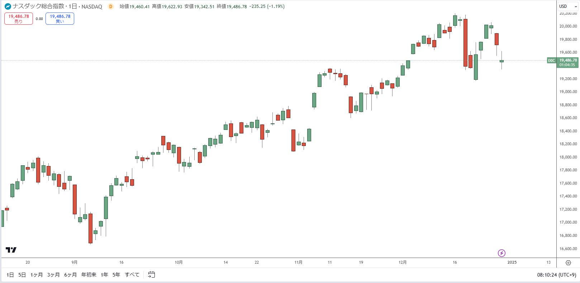
Task: Open the purple lightning flash events icon
Action: (501, 253)
